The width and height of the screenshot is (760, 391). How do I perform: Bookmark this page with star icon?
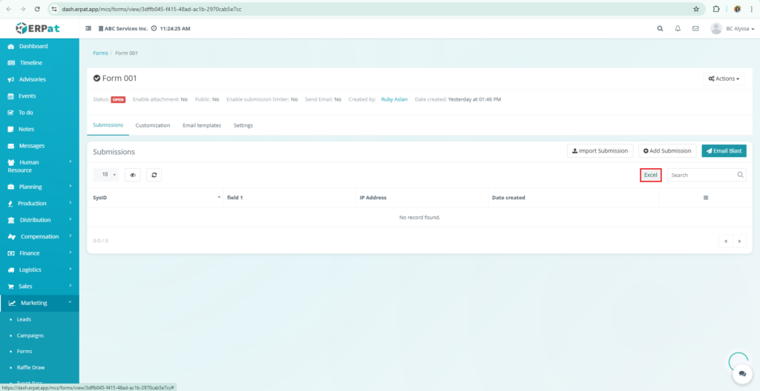tap(696, 9)
